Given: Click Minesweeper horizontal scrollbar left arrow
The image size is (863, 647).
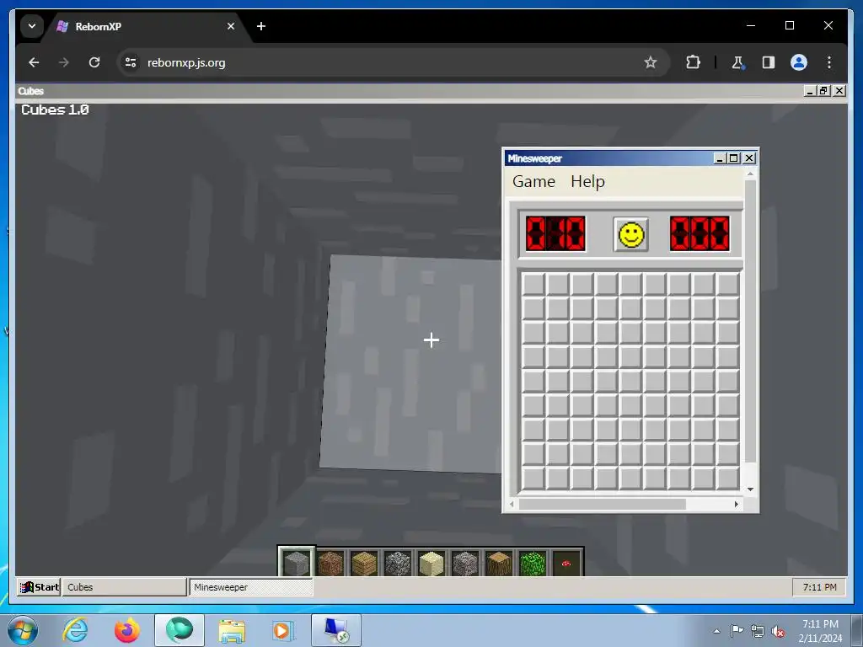Looking at the screenshot, I should click(512, 504).
